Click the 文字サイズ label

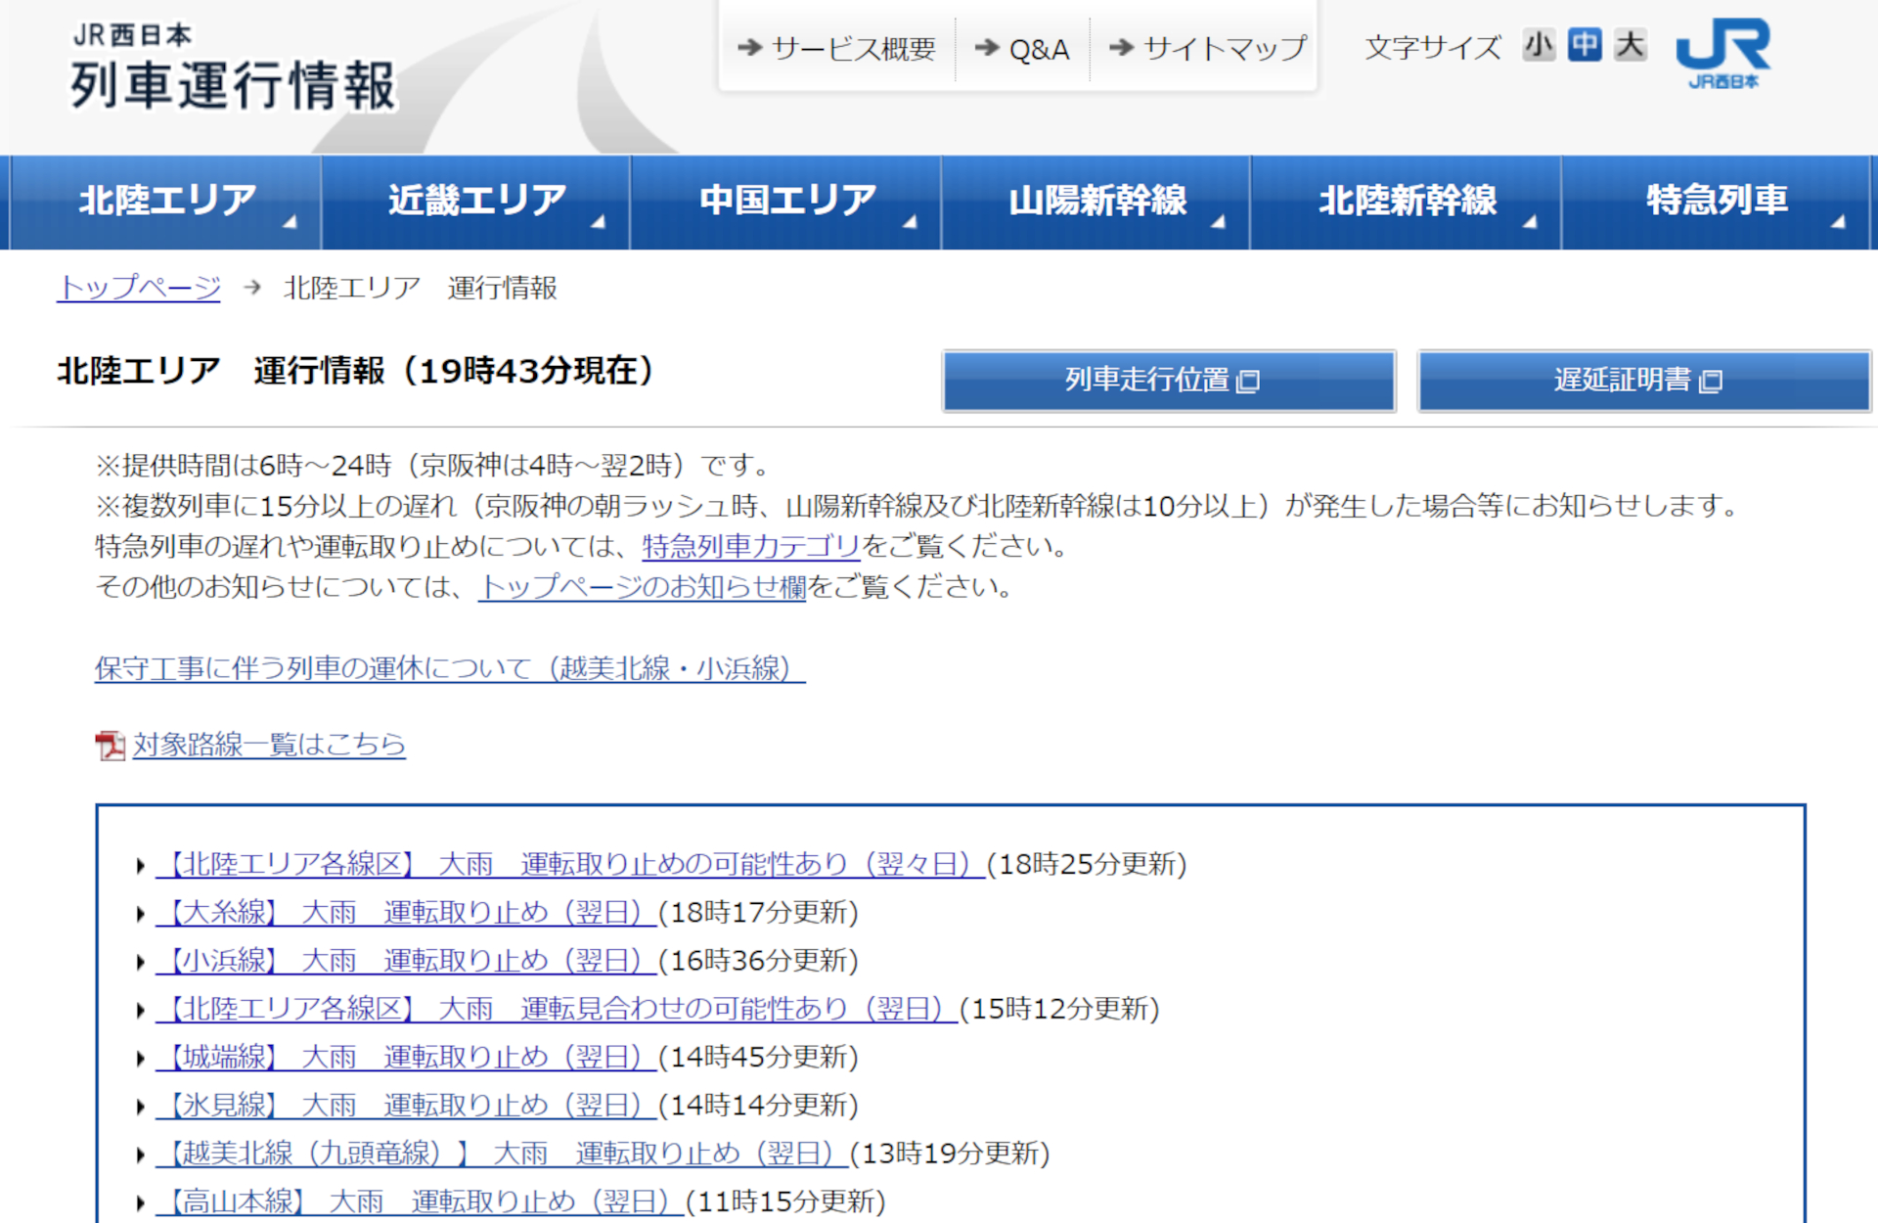point(1433,48)
